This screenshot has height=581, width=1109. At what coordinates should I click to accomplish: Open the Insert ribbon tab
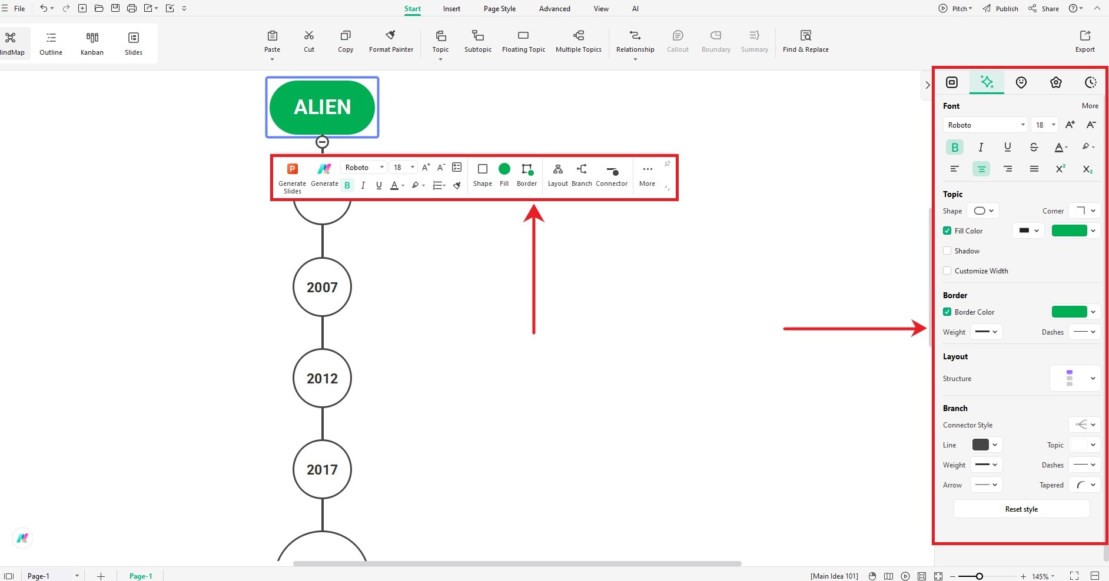click(x=451, y=9)
